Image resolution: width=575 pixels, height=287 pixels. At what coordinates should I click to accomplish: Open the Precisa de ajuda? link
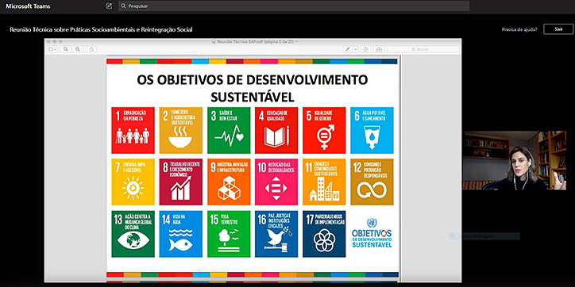pos(519,29)
